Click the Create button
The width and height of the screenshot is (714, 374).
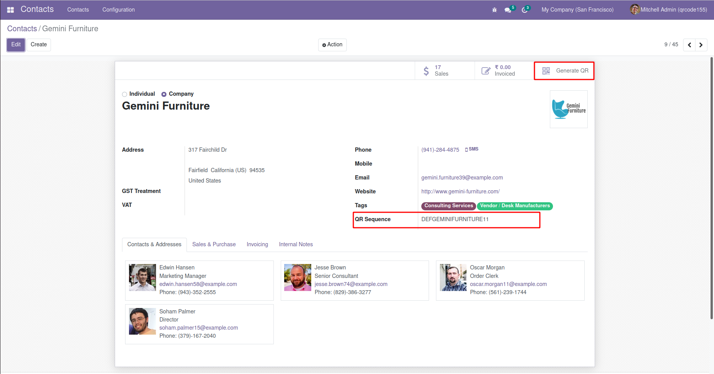coord(39,45)
